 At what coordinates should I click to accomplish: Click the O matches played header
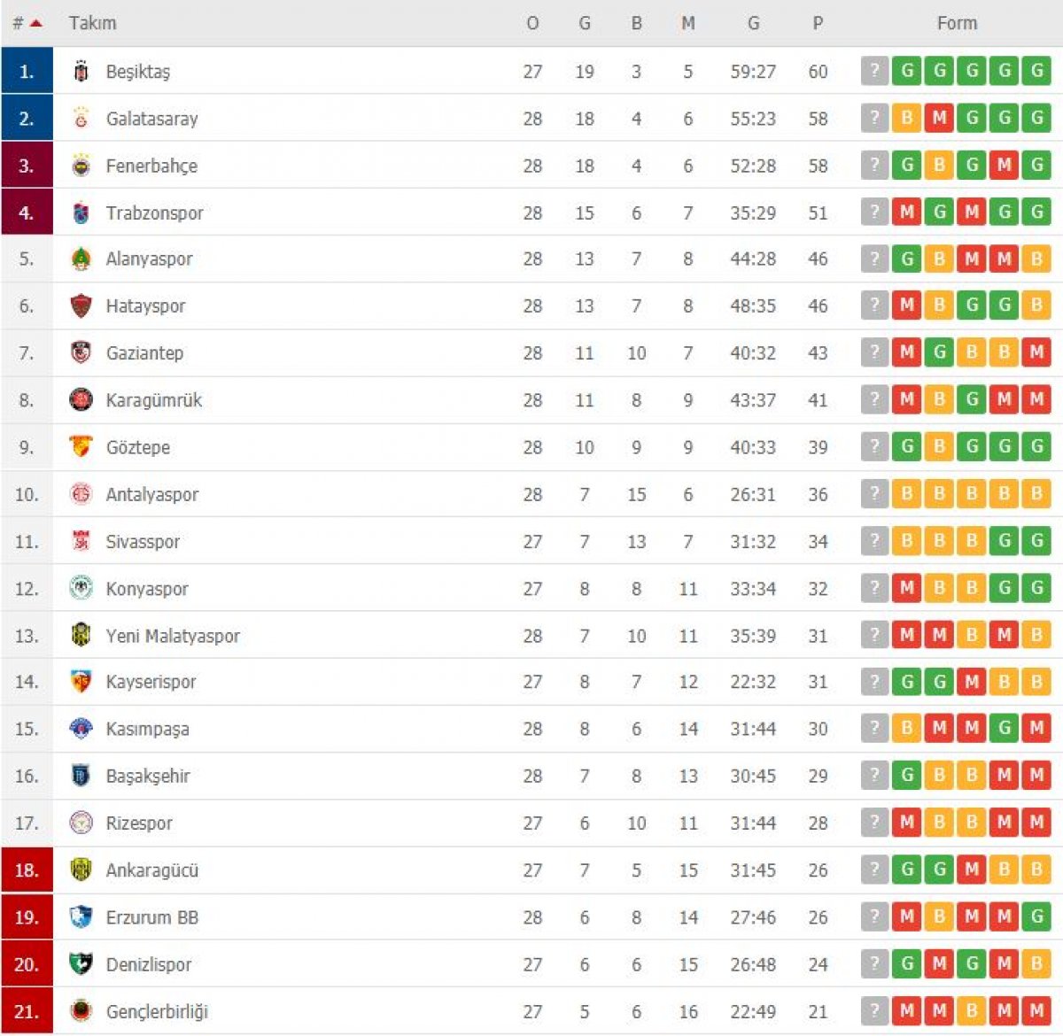coord(532,23)
